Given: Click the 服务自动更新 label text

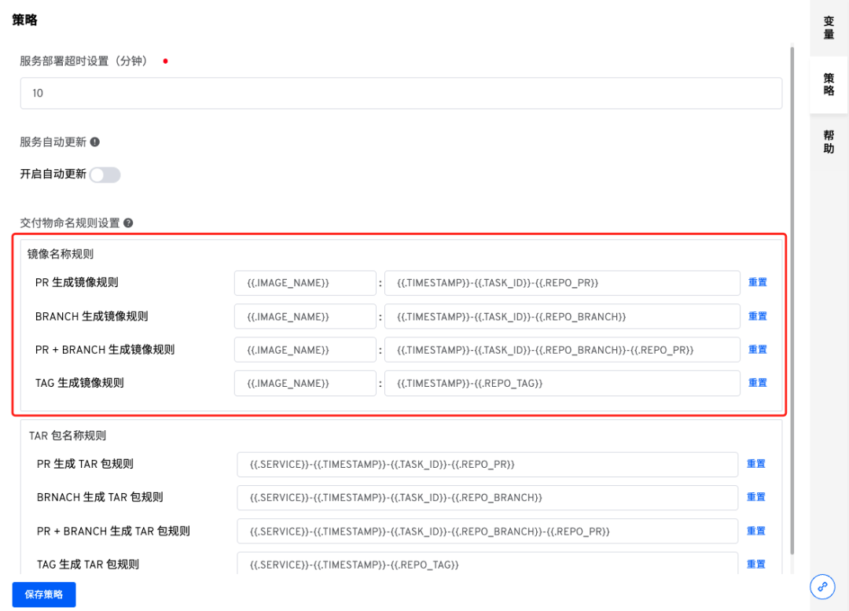Looking at the screenshot, I should pos(53,142).
